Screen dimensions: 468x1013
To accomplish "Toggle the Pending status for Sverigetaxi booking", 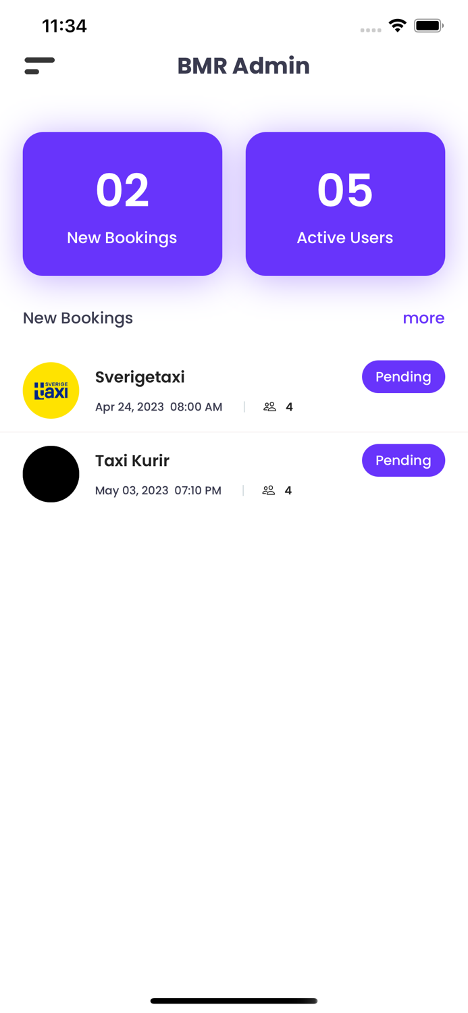I will [x=403, y=377].
